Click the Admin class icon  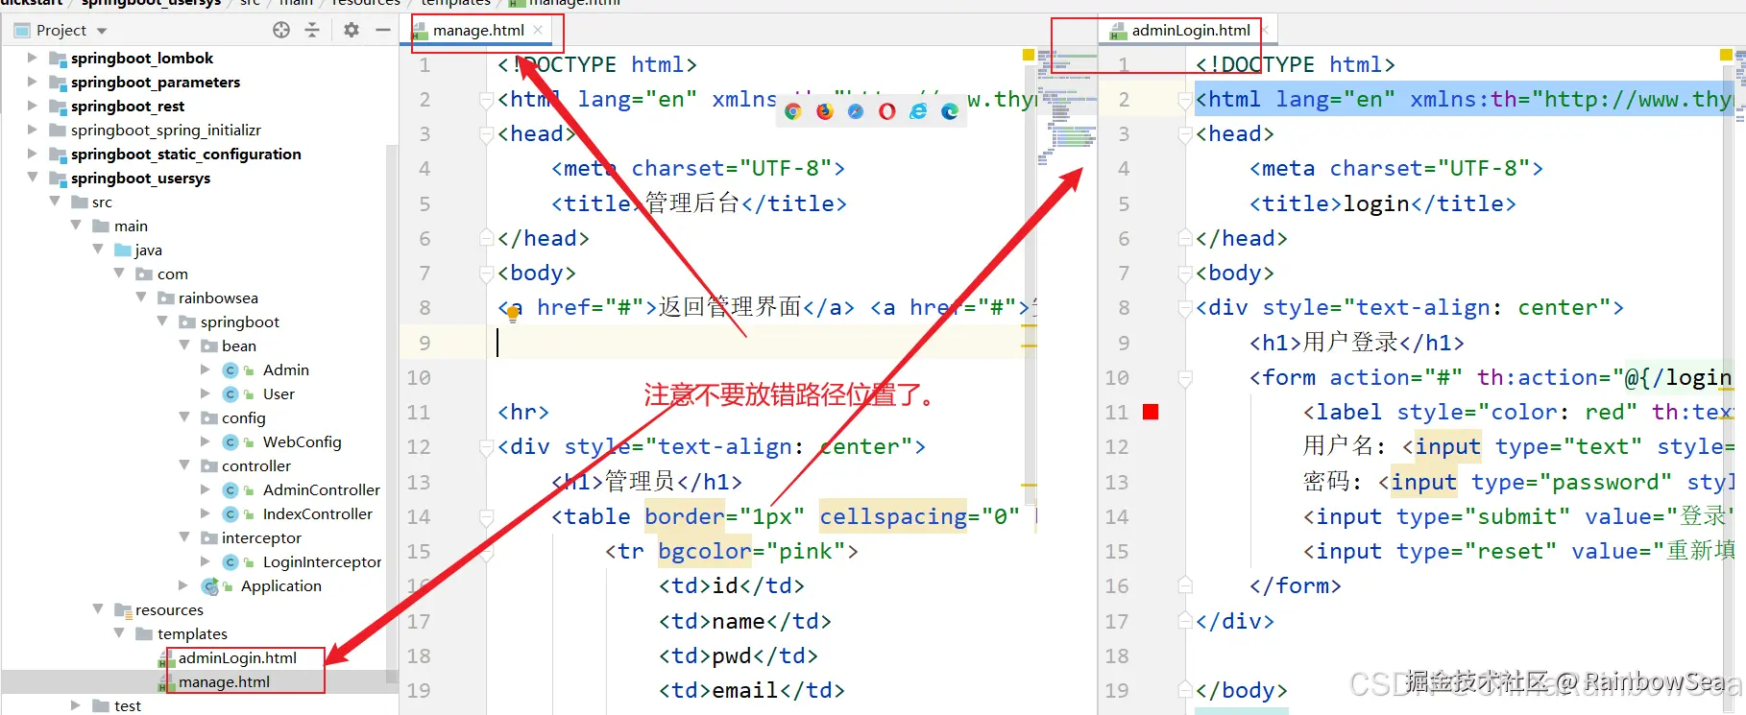point(230,370)
